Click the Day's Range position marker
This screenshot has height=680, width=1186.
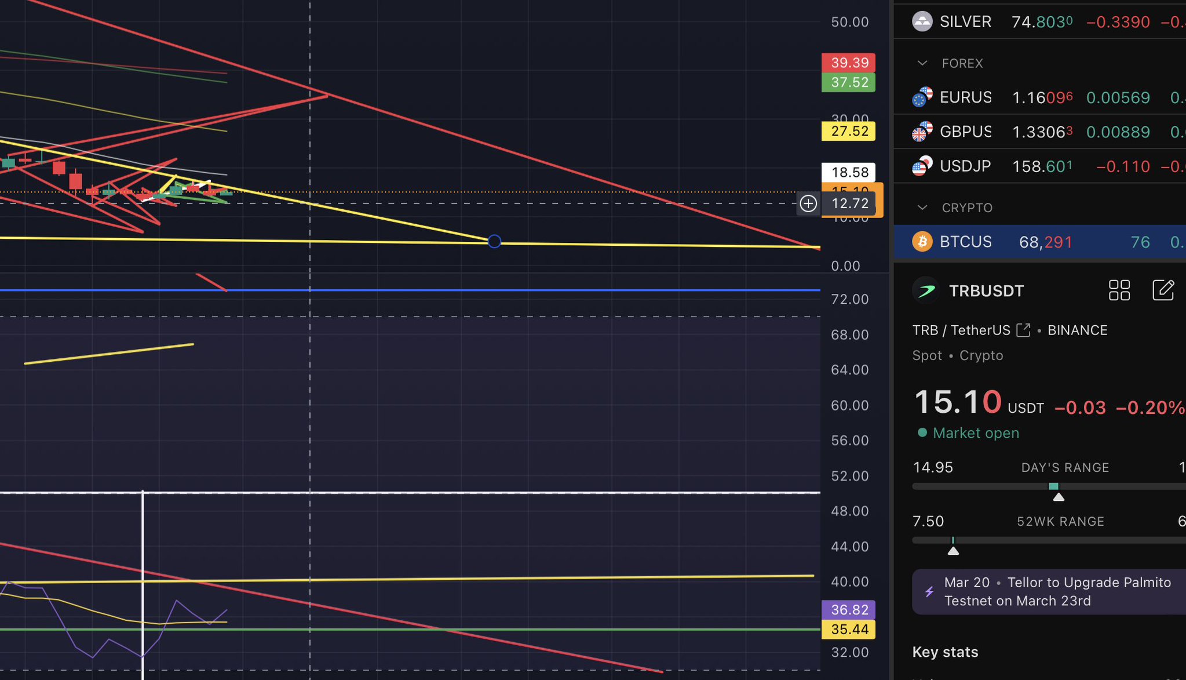(1058, 496)
